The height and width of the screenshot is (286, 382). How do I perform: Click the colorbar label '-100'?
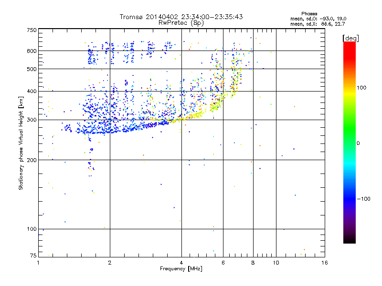(363, 199)
